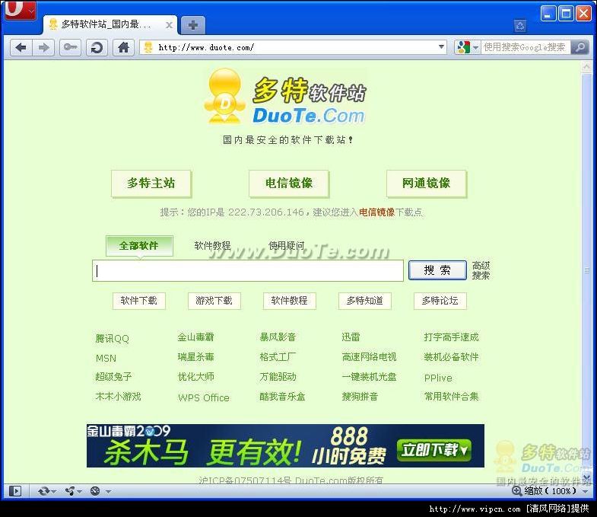
Task: Click the 网通镜像 button
Action: click(427, 183)
